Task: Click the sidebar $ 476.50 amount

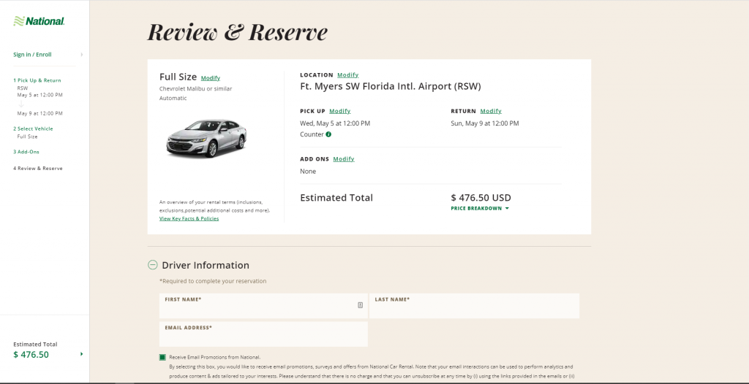Action: tap(31, 354)
